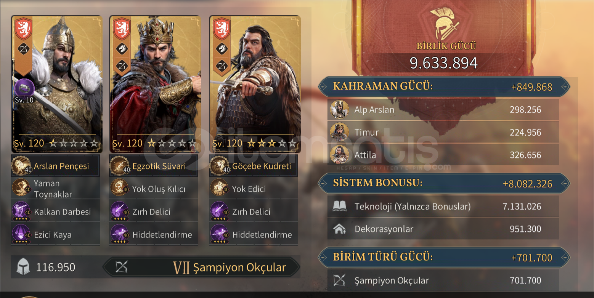Click the Yok Edici skill icon
594x298 pixels.
point(220,189)
